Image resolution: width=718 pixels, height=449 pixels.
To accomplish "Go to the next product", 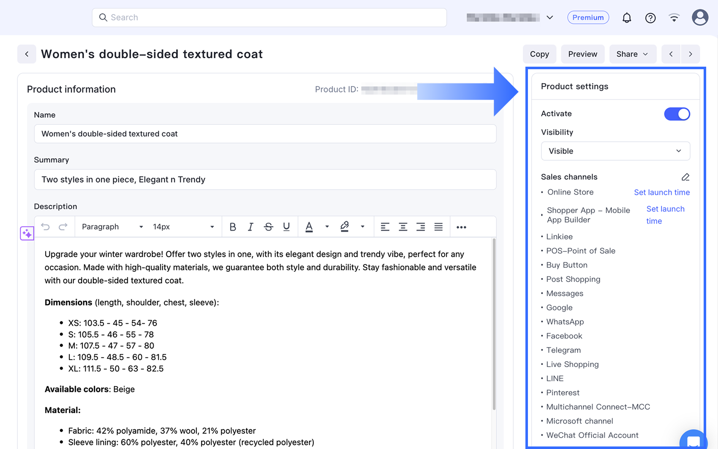I will (x=691, y=54).
